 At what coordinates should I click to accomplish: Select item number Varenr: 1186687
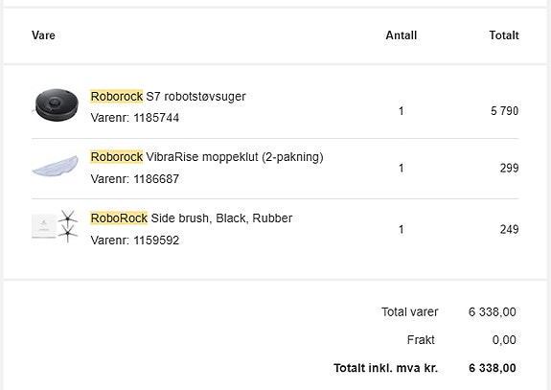point(135,179)
